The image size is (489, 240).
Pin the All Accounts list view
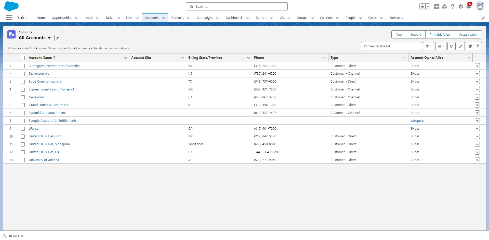[x=57, y=38]
